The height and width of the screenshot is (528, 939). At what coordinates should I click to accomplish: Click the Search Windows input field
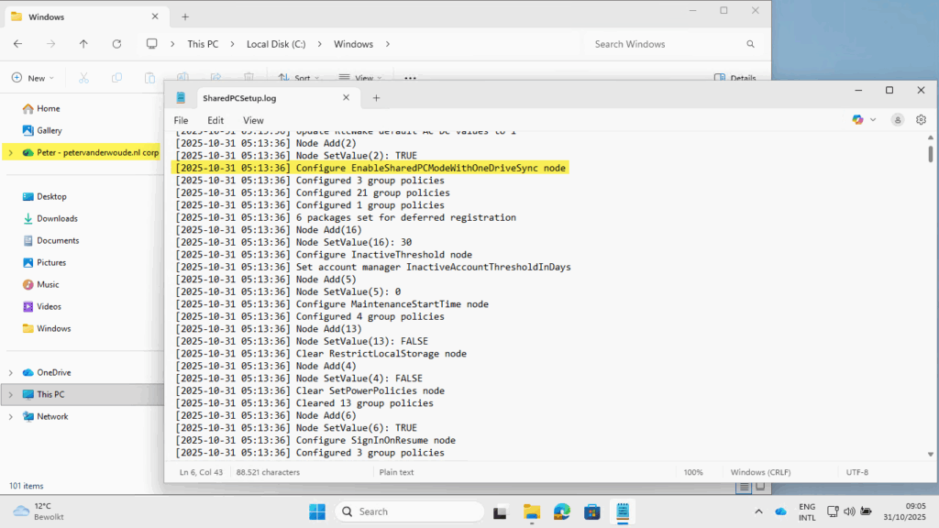pos(665,44)
